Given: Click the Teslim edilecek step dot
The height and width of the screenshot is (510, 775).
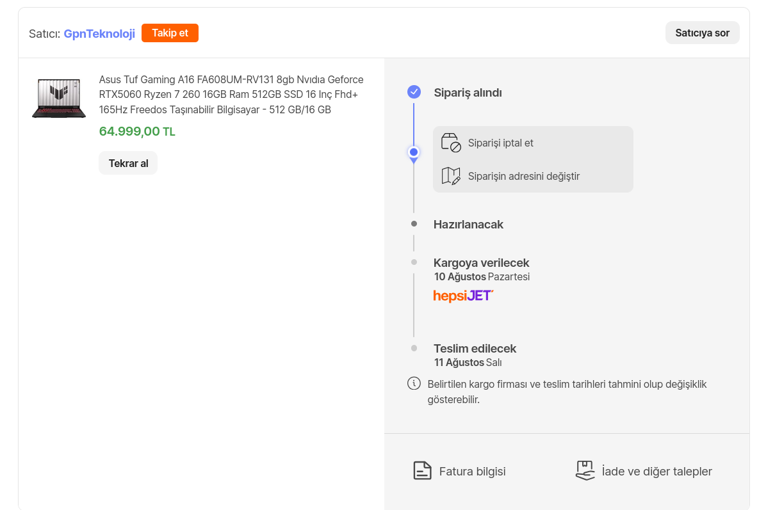Looking at the screenshot, I should 414,348.
